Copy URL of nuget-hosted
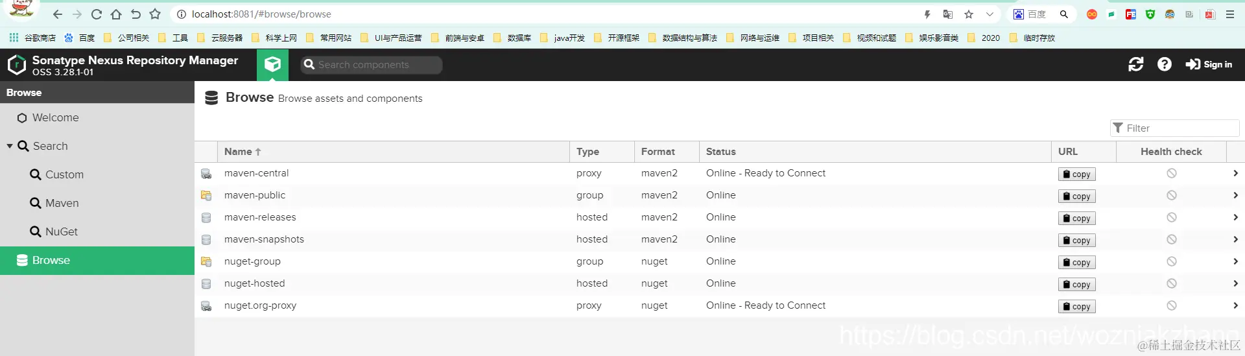This screenshot has height=356, width=1245. (1077, 285)
